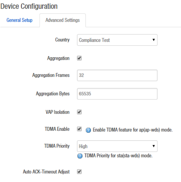
Task: Click the TDMA Priority label
Action: coord(57,146)
